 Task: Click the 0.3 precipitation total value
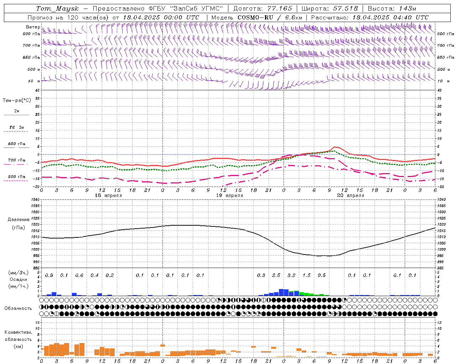pyautogui.click(x=261, y=275)
